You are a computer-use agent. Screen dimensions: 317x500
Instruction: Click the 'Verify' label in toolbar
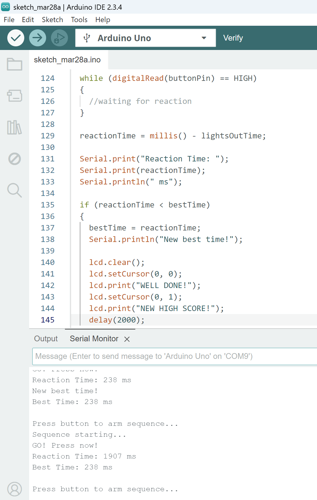click(x=233, y=38)
